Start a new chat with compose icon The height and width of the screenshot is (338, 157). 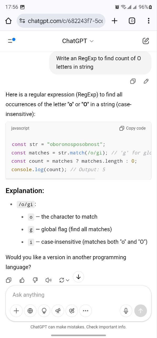coord(146,41)
